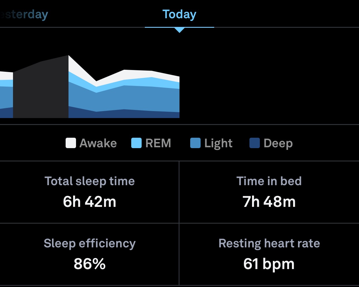359x287 pixels.
Task: Select the Today tab
Action: point(179,14)
